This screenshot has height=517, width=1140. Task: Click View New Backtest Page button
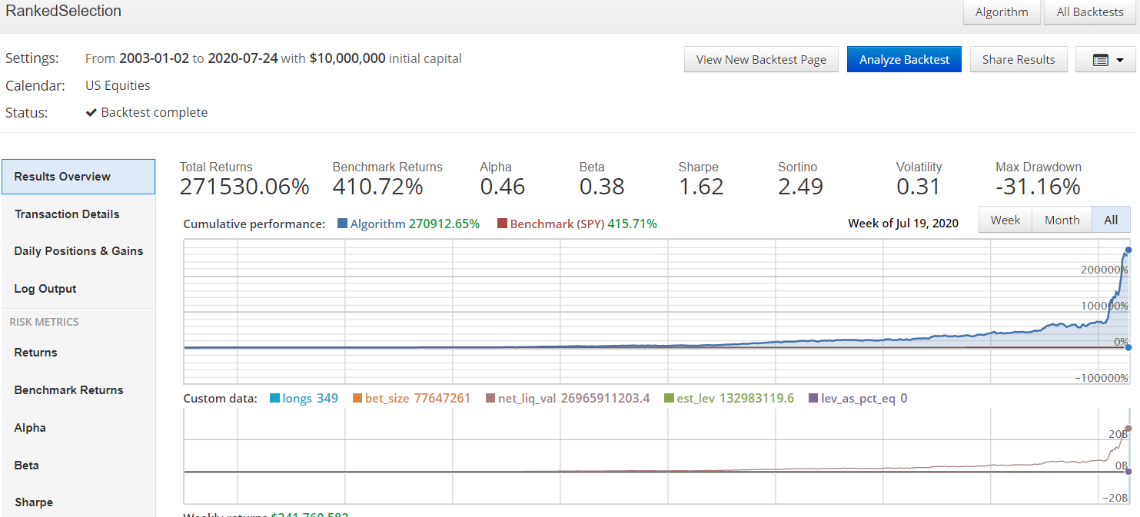[761, 60]
